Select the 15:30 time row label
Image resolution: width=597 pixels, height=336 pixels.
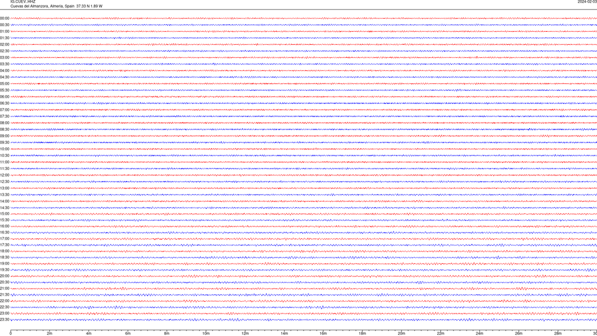[x=4, y=220]
